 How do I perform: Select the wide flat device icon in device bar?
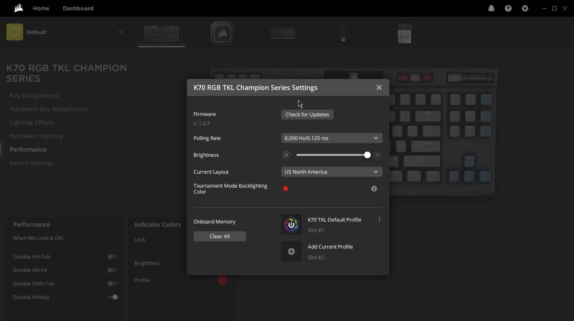tap(283, 33)
